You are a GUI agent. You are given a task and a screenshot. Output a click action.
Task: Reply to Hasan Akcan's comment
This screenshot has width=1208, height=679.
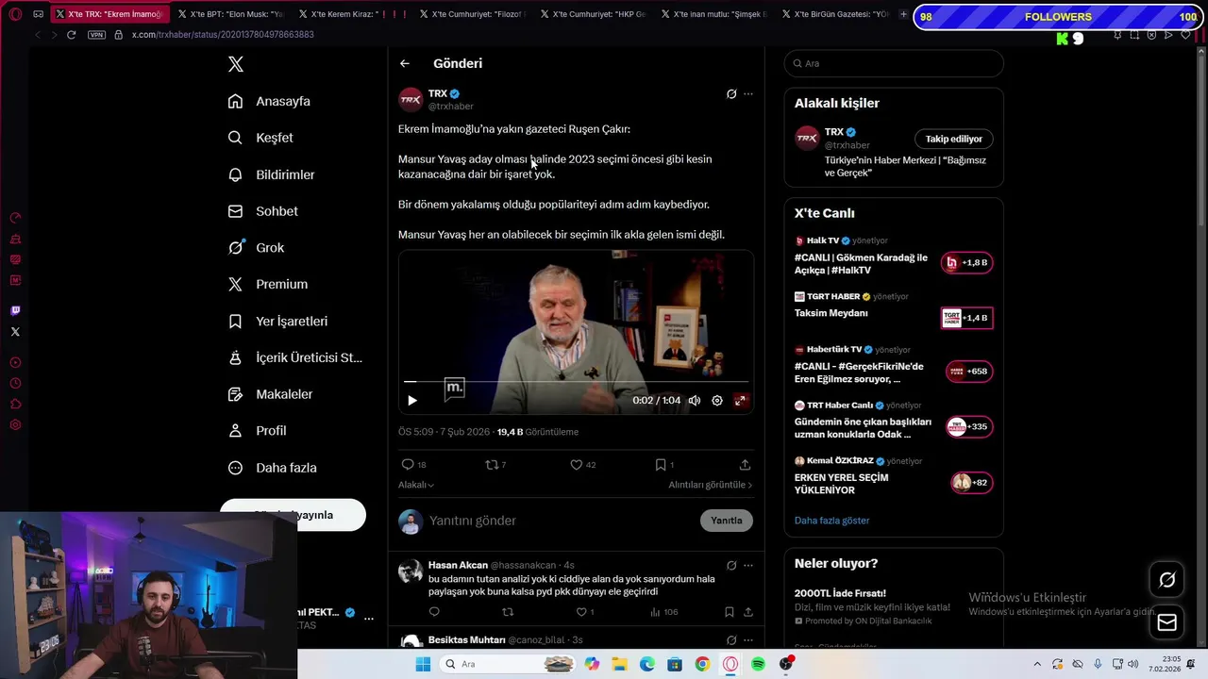pyautogui.click(x=434, y=612)
